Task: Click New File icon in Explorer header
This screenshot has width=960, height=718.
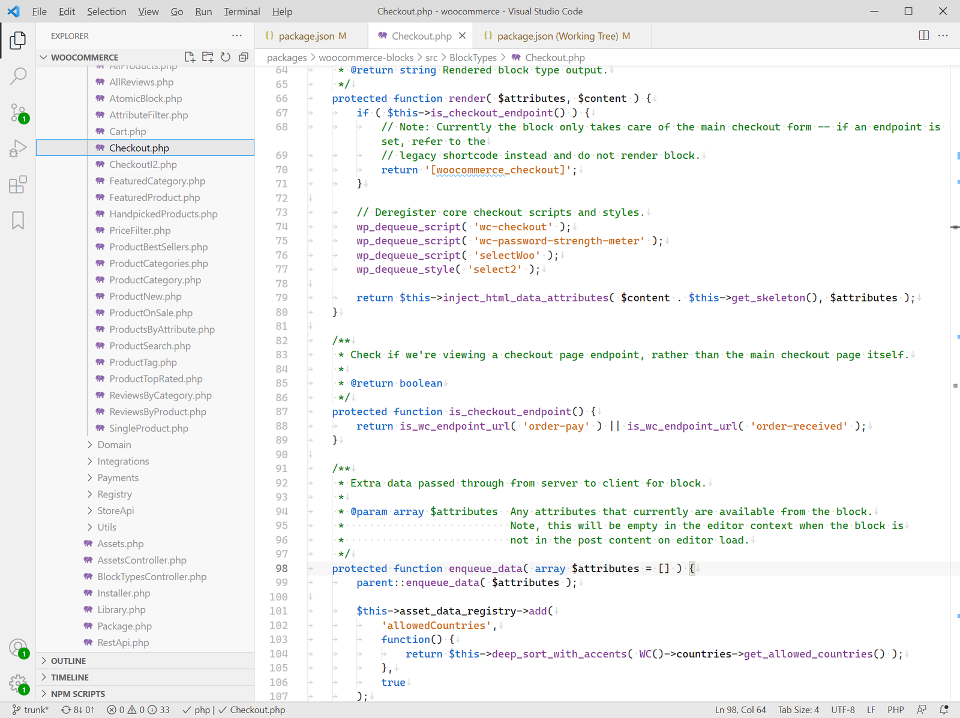Action: tap(190, 57)
